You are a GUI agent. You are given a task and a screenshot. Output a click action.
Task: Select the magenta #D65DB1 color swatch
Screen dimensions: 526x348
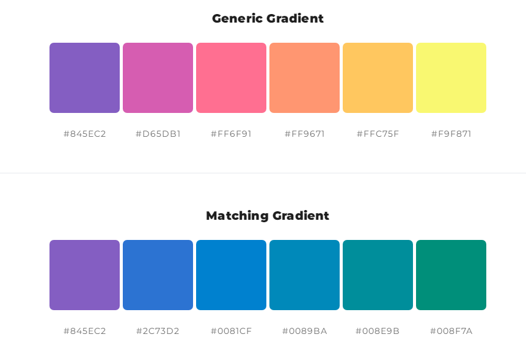tap(158, 78)
